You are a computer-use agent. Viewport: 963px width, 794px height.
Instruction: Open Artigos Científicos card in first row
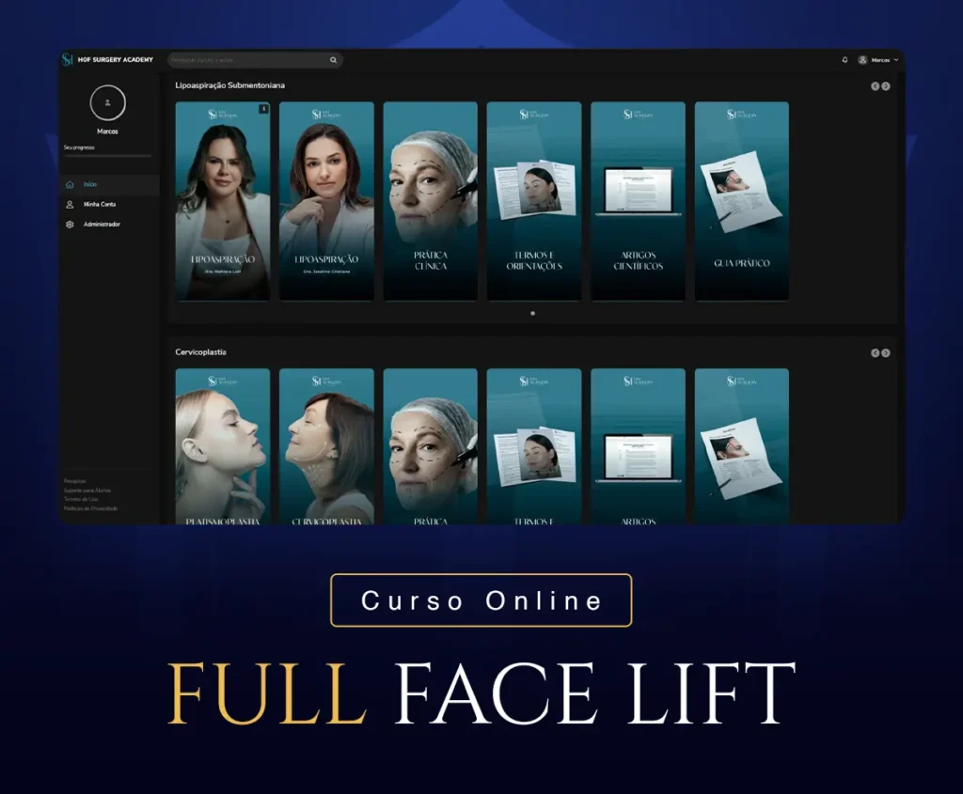(639, 201)
